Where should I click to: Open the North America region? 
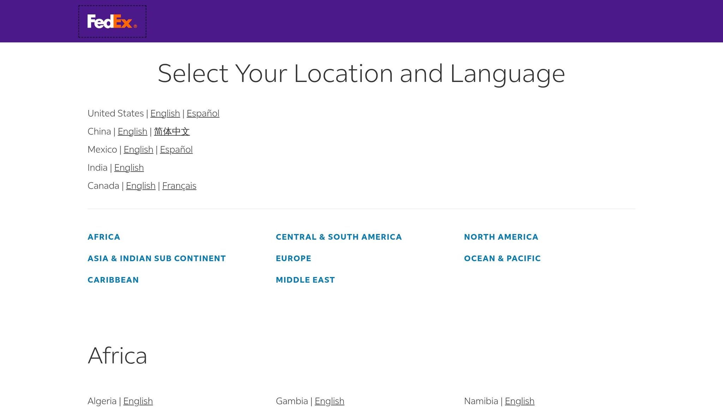(x=501, y=237)
